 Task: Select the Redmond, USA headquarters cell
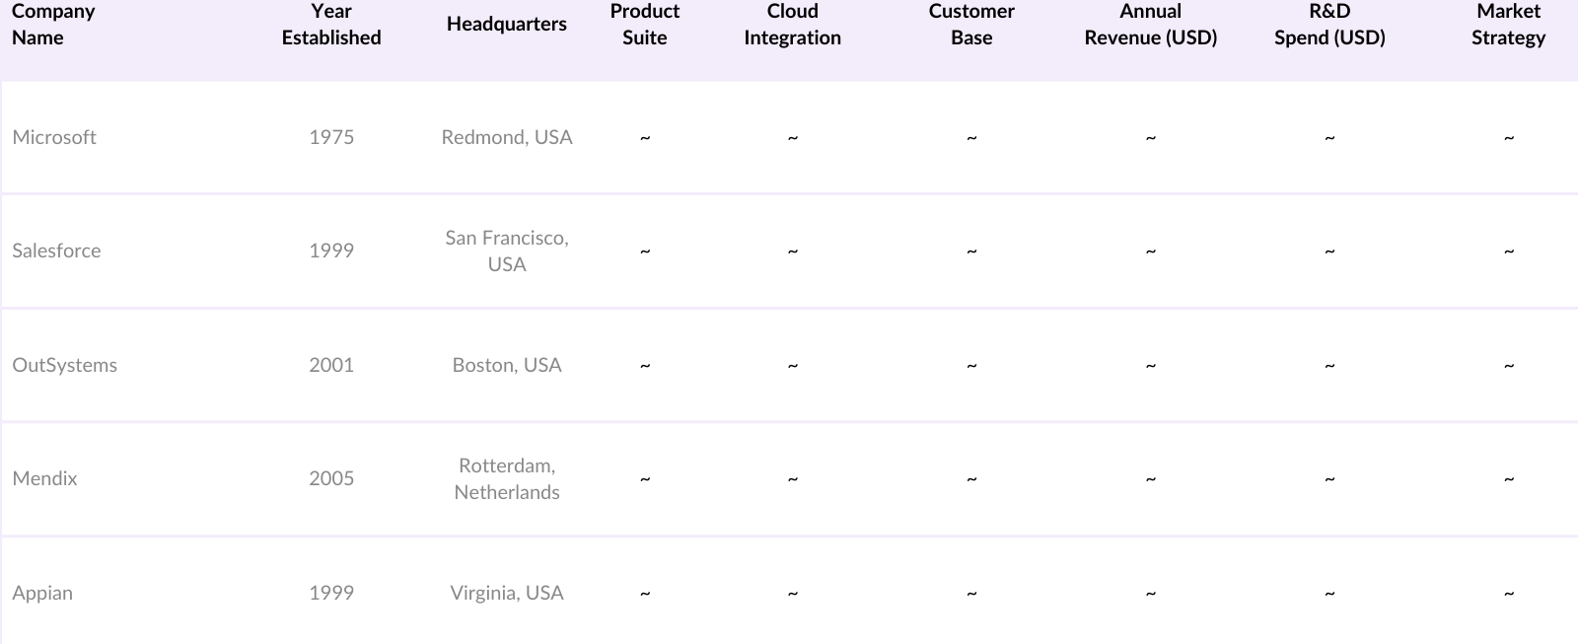(506, 137)
